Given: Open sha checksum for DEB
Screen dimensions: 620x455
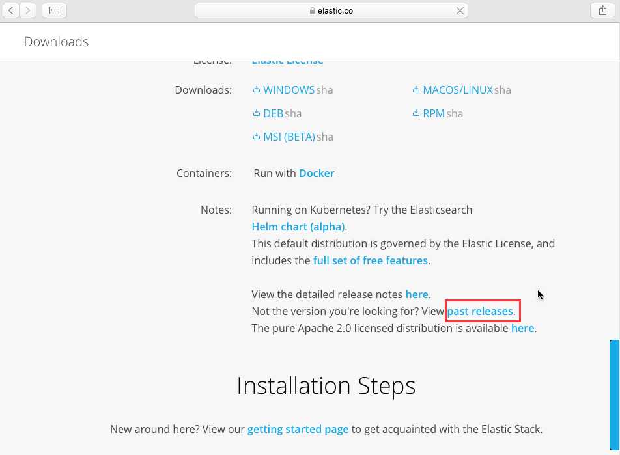Looking at the screenshot, I should click(293, 114).
